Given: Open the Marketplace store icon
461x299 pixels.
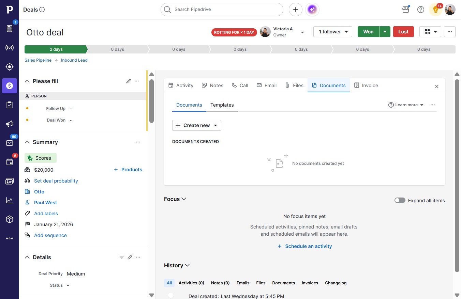Looking at the screenshot, I should click(406, 10).
